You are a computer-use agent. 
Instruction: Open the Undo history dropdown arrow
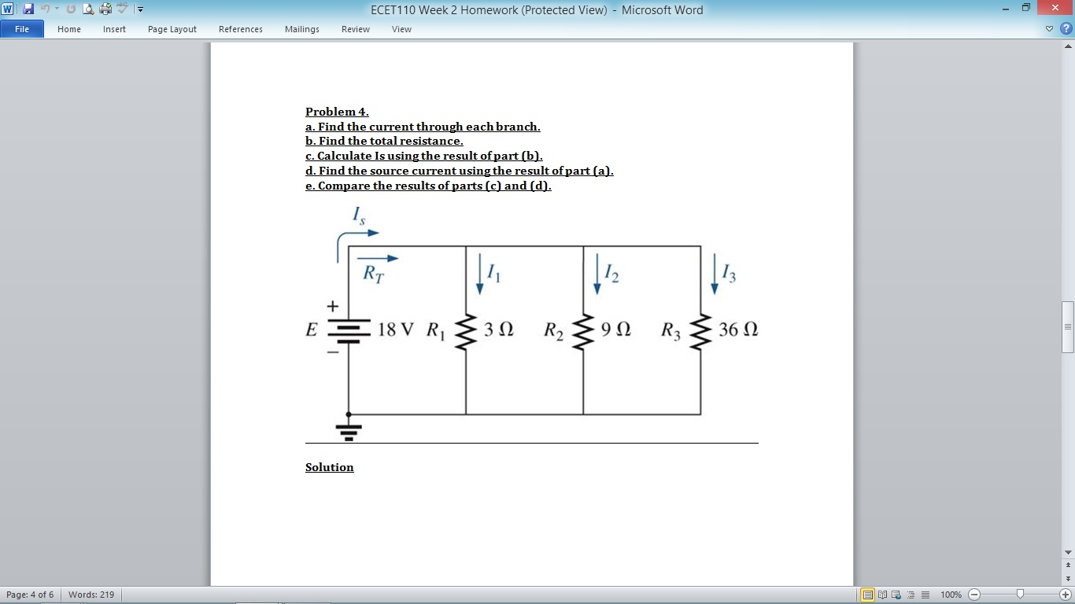click(x=57, y=9)
